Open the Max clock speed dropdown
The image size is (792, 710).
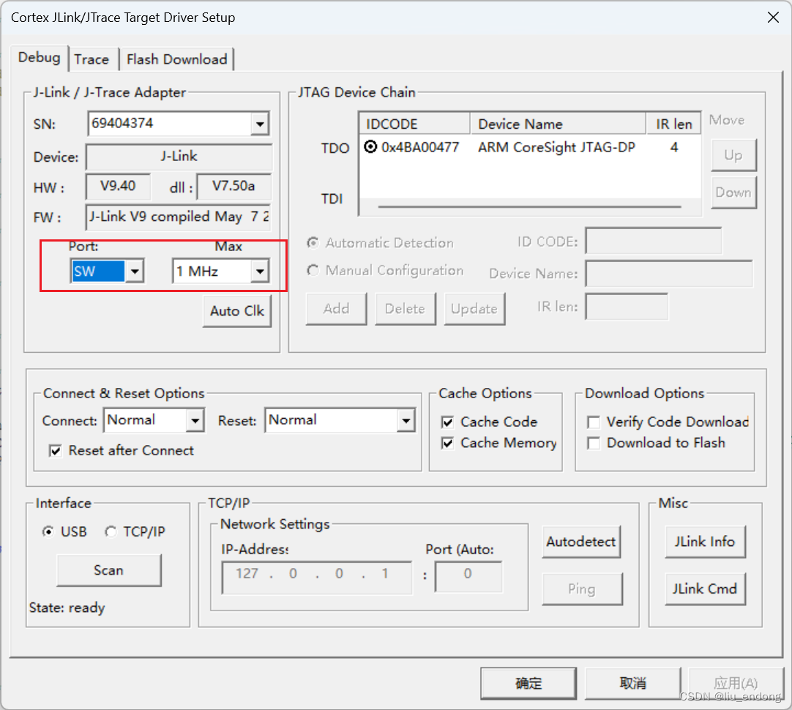260,271
